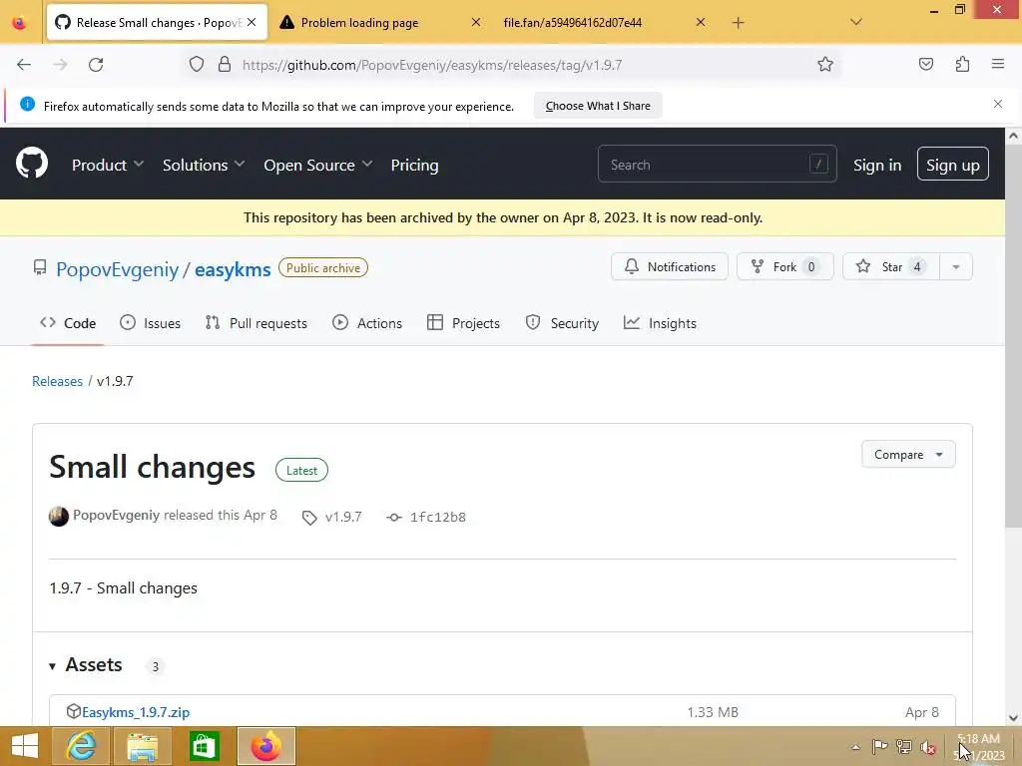Open the Extensions puzzle icon
Screen dimensions: 1022x766
(x=963, y=64)
